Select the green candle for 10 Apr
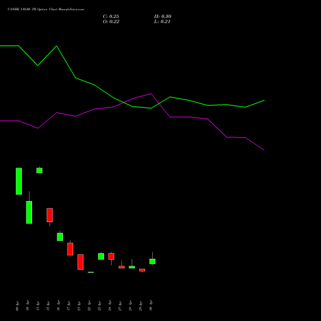The width and height of the screenshot is (321, 321). tap(29, 213)
